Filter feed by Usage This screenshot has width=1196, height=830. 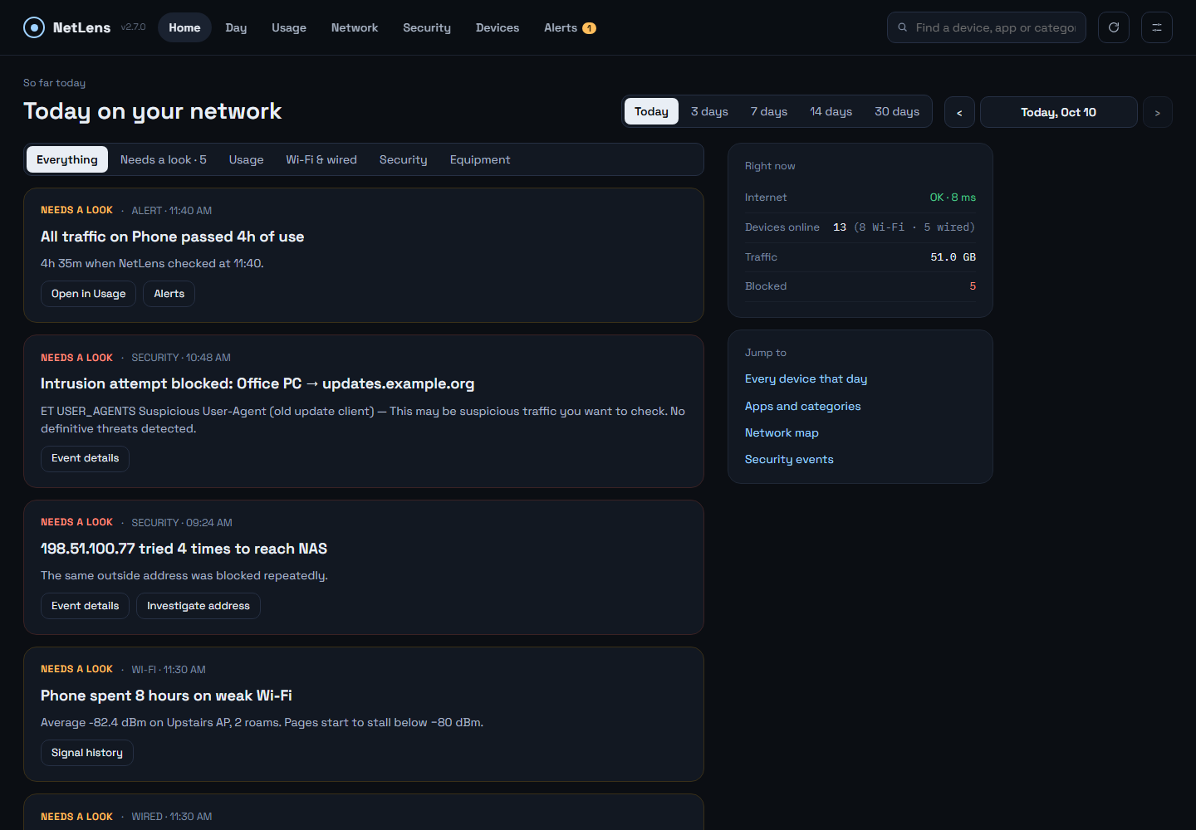point(247,159)
